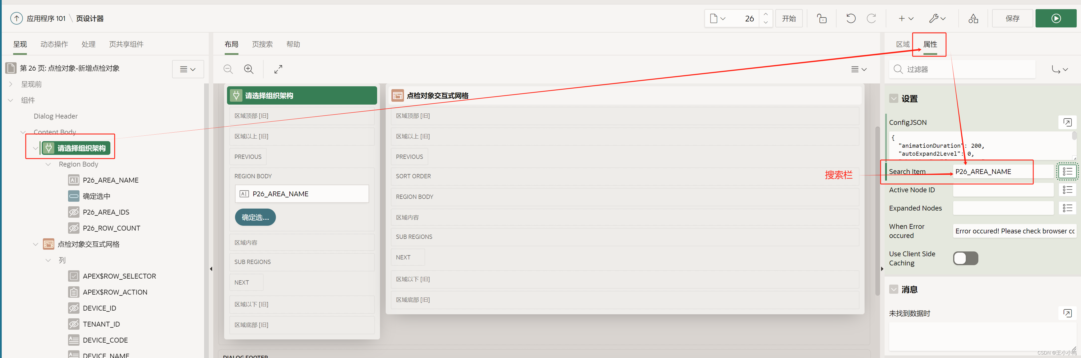Switch to the 区域 tab
The height and width of the screenshot is (358, 1081).
coord(903,44)
